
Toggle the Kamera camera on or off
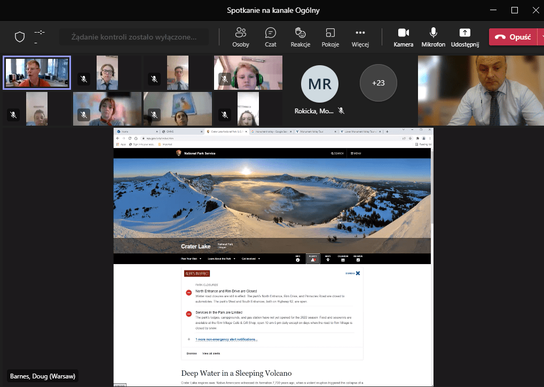click(404, 36)
